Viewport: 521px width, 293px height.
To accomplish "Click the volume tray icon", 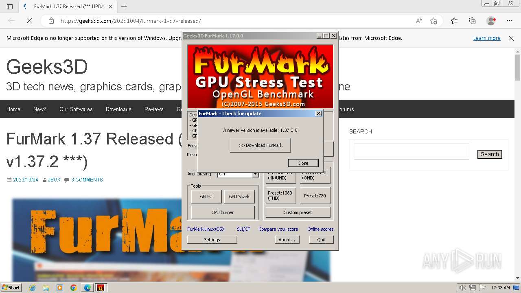I will (x=463, y=288).
